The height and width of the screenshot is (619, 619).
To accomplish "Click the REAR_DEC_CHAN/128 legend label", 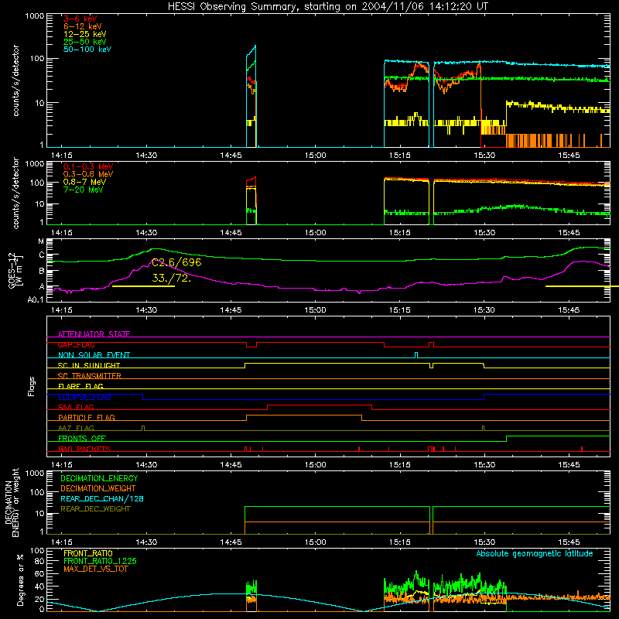I will pyautogui.click(x=102, y=498).
